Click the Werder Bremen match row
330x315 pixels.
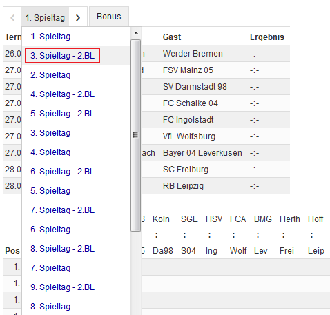146,54
